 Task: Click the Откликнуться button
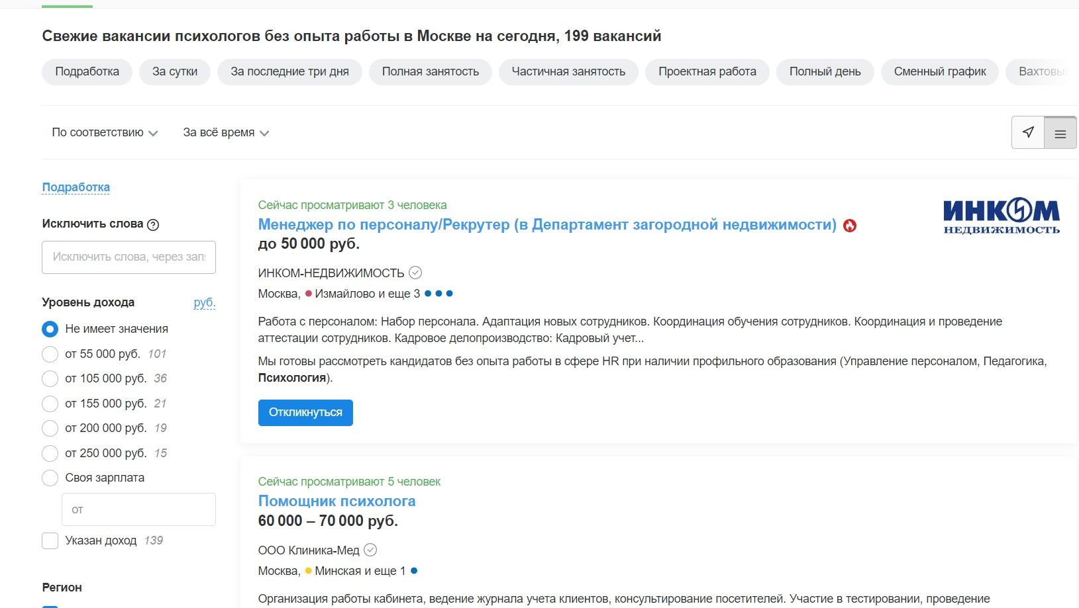tap(305, 412)
